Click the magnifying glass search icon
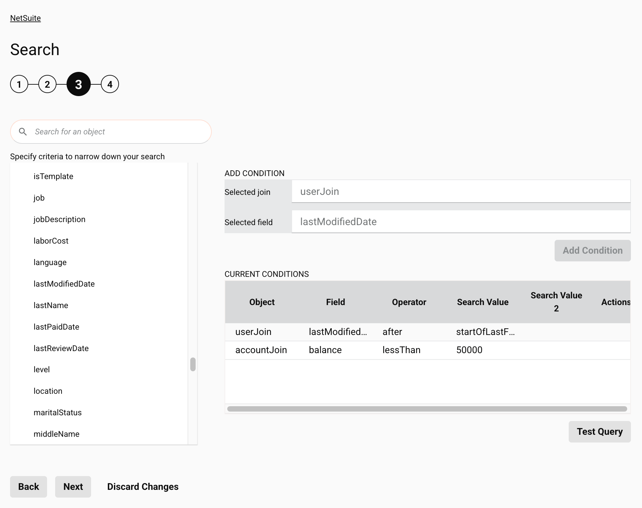Screen dimensions: 642x508 [23, 132]
